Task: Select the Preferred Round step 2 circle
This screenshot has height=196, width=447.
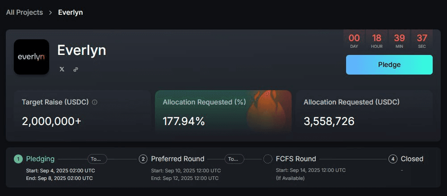Action: click(143, 159)
